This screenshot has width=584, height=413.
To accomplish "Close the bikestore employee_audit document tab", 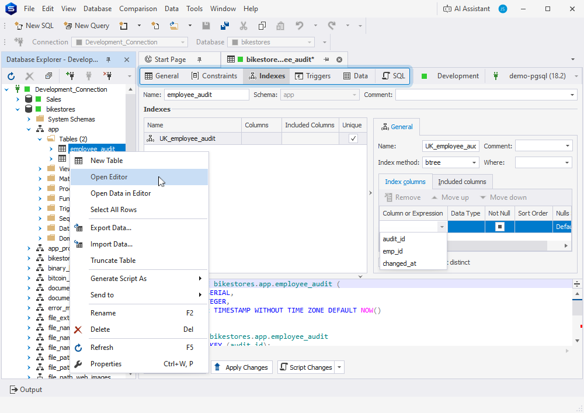I will pyautogui.click(x=339, y=60).
